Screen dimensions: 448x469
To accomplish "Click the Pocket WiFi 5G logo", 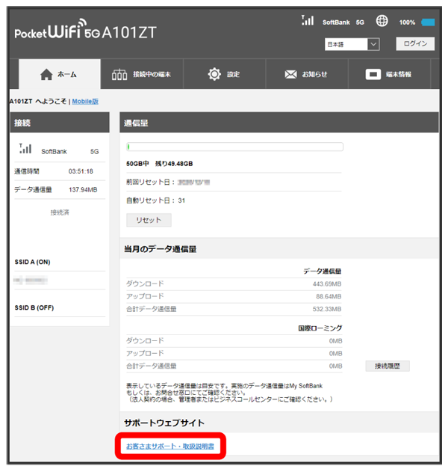I will point(86,33).
